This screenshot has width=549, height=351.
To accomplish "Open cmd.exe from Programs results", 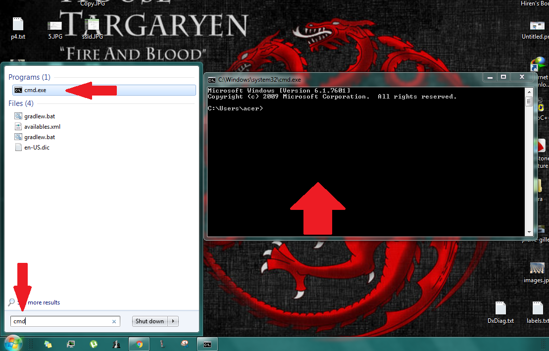I will tap(104, 90).
